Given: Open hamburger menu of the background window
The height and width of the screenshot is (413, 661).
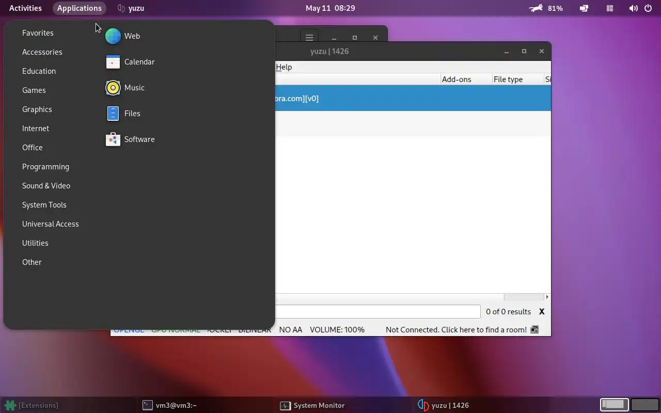Looking at the screenshot, I should click(309, 38).
